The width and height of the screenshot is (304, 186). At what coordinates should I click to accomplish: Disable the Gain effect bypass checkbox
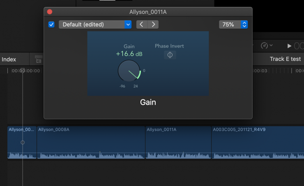51,25
